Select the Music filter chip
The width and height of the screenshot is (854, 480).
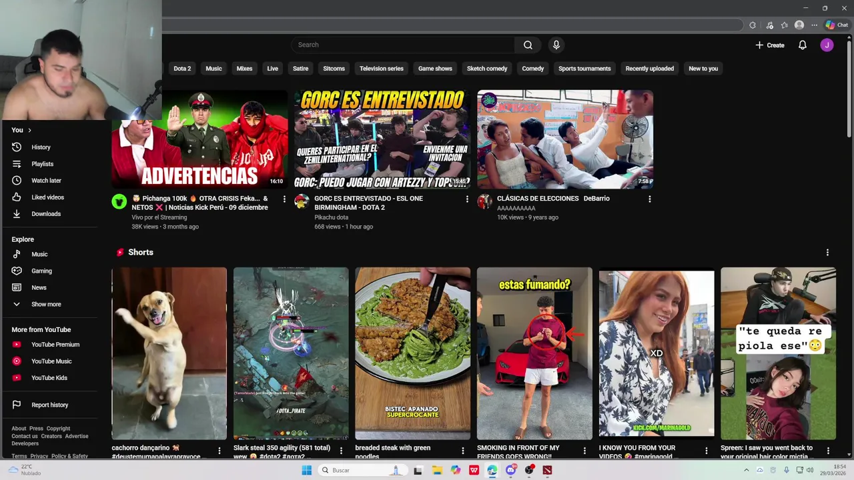(213, 69)
